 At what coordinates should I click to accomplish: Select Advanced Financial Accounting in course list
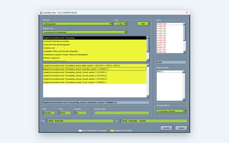95,41
